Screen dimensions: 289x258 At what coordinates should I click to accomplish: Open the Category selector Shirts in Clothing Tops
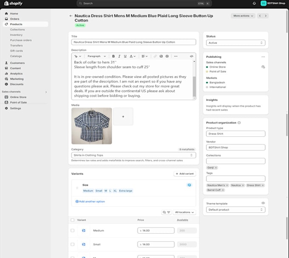133,155
